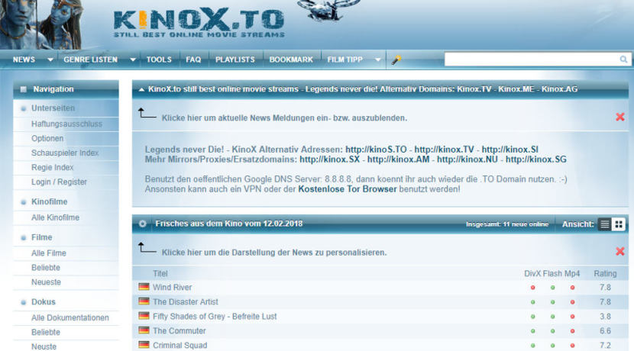Sort by the Rating column header

tap(605, 273)
